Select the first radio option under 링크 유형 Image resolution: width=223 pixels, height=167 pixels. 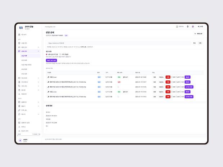47,54
